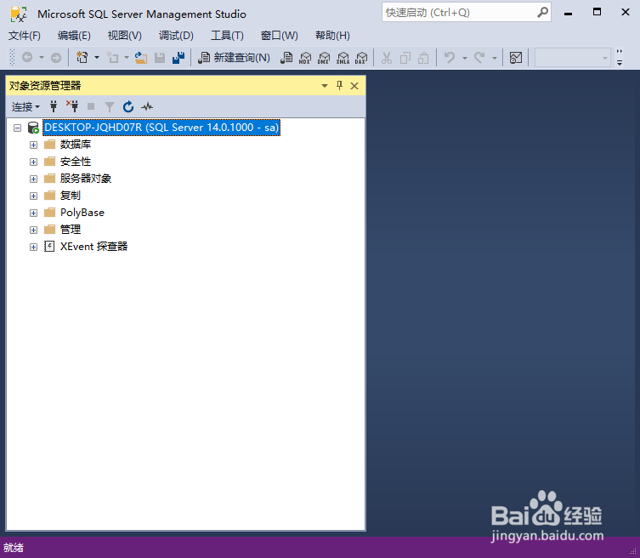
Task: Click the Open File folder icon
Action: [x=141, y=58]
